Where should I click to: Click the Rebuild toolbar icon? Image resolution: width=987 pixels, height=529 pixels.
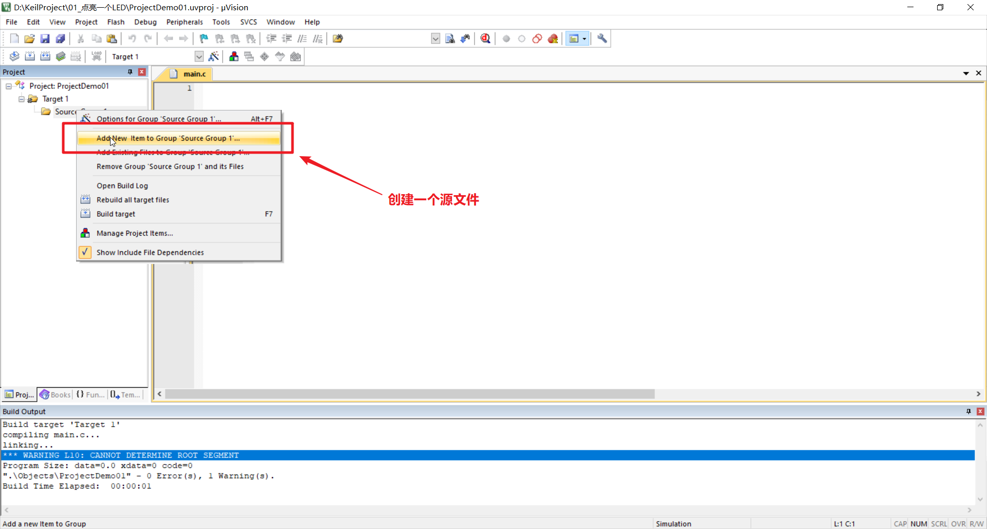coord(45,56)
